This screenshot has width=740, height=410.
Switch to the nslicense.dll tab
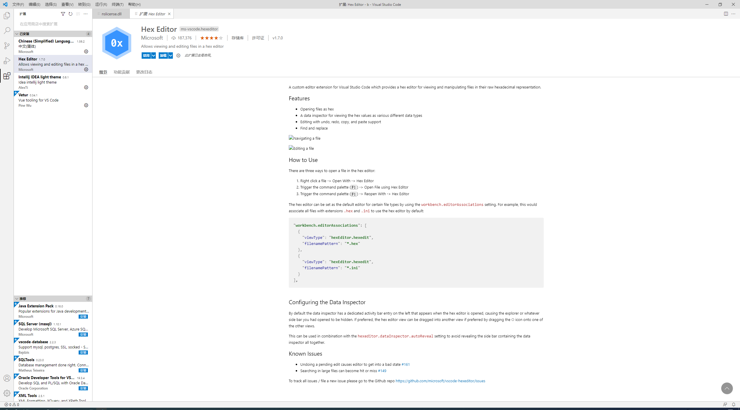[x=111, y=14]
